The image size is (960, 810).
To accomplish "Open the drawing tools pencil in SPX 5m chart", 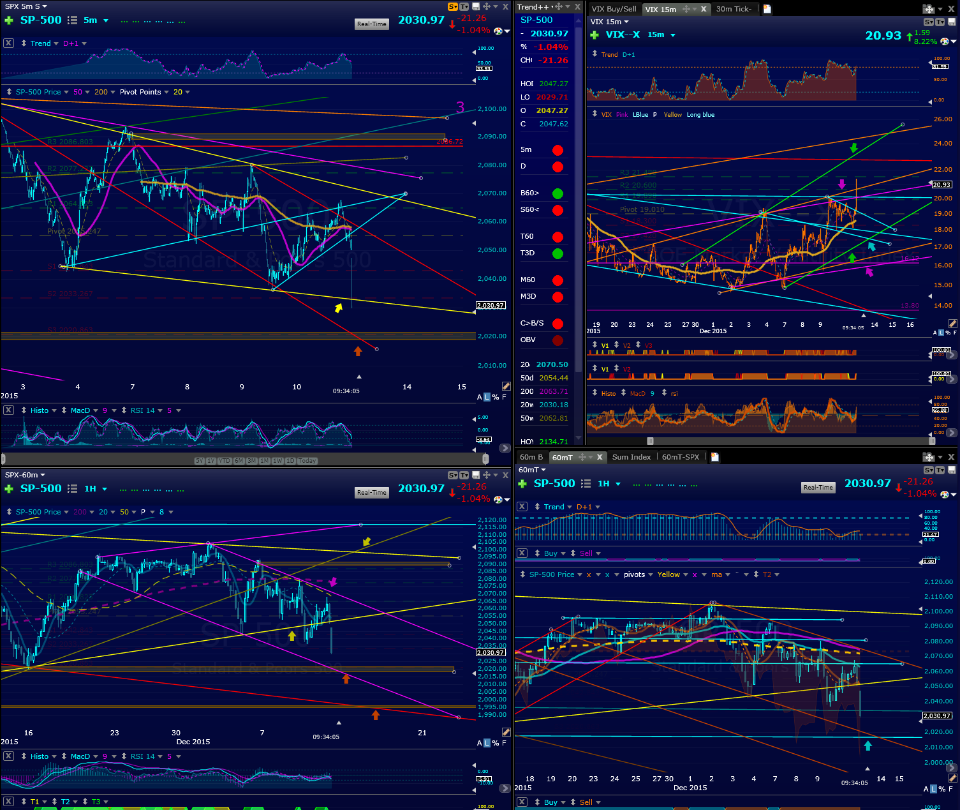I will (x=506, y=386).
